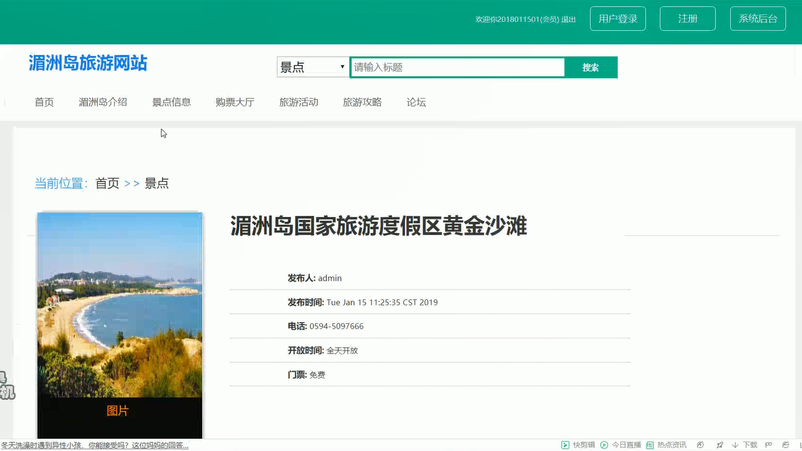The width and height of the screenshot is (802, 451).
Task: Click the rocket accelerator icon in status bar
Action: tap(720, 445)
